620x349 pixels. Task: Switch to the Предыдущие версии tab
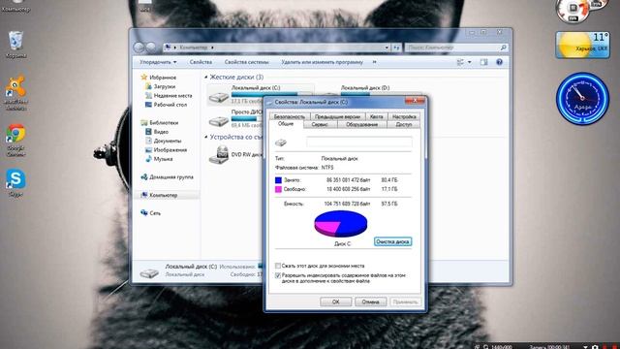[x=337, y=116]
